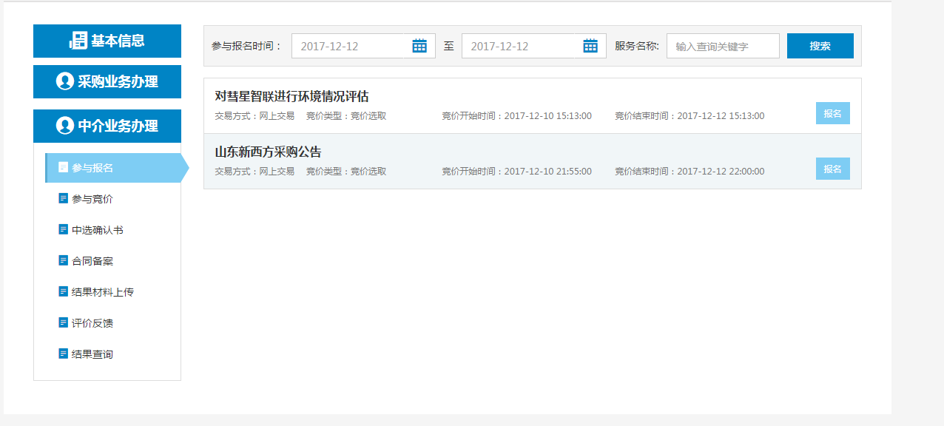Click 报名 for 对彗星智联进行环境情况评估
944x426 pixels.
click(832, 113)
